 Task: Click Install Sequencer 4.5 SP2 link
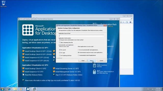tap(34, 72)
